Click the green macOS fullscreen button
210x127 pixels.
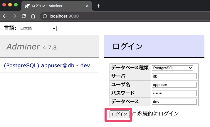pos(16,5)
